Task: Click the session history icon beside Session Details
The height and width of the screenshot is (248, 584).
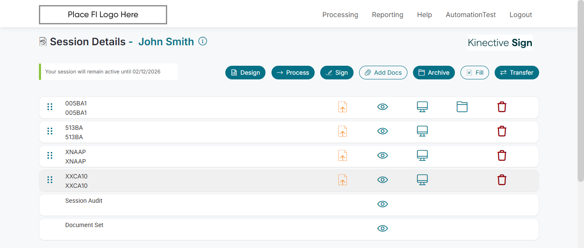Action: tap(43, 41)
